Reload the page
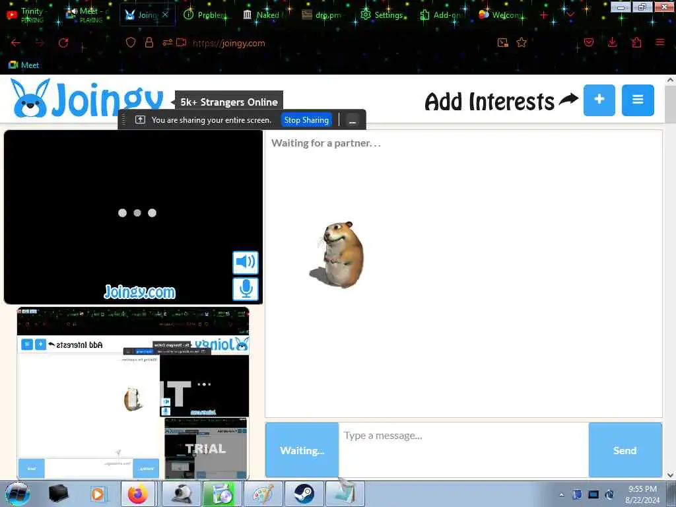Screen dimensions: 676x507 (63, 43)
